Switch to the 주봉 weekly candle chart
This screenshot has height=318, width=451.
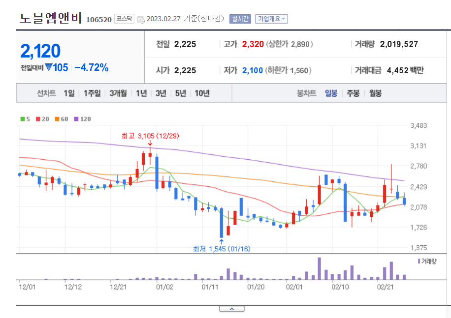pyautogui.click(x=353, y=93)
